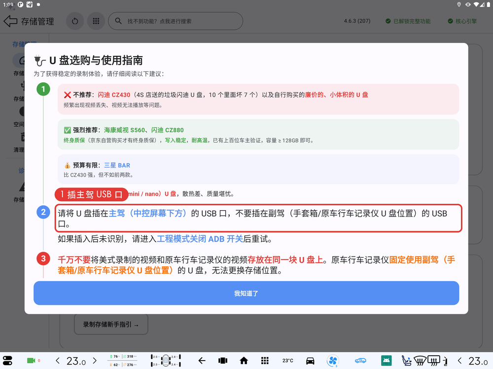Tap the USB plug icon beside the title
This screenshot has height=369, width=493.
point(40,60)
